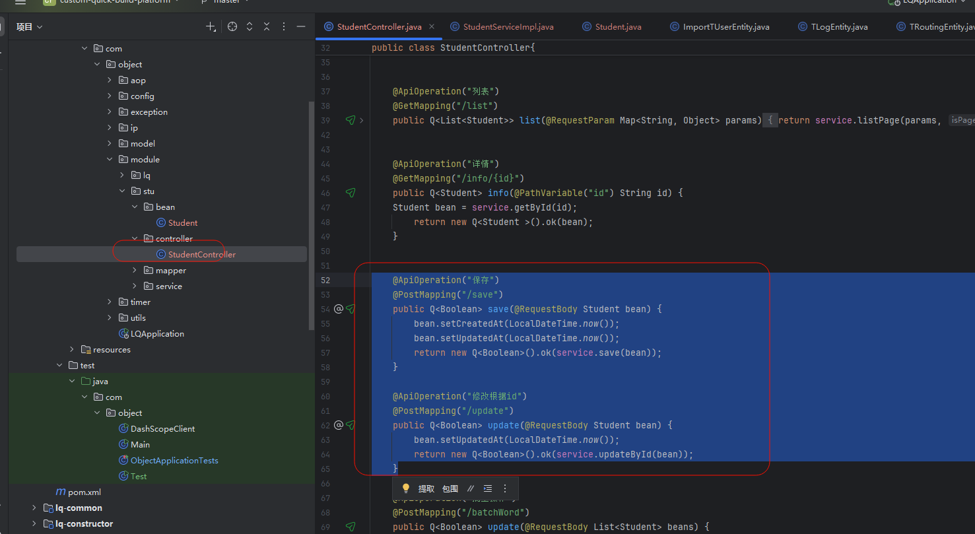Open project panel vertical dots options menu
Screen dimensions: 975x534
click(x=284, y=26)
